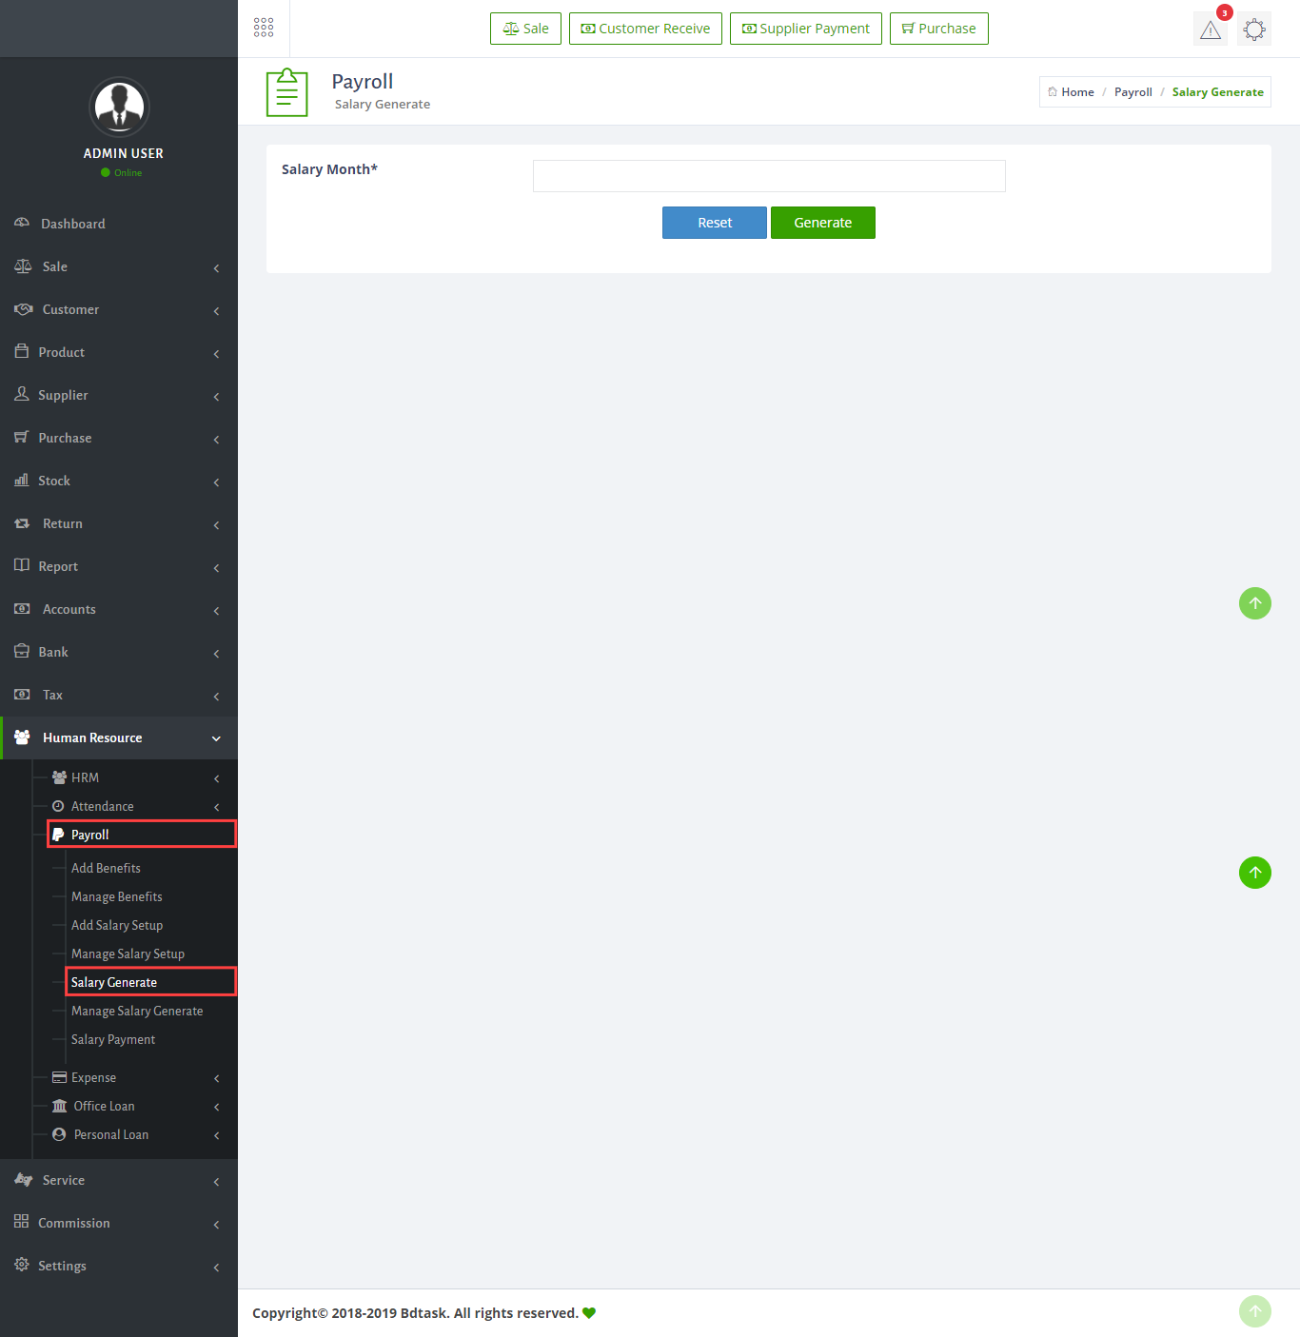The width and height of the screenshot is (1300, 1337).
Task: Open Manage Salary Generate page
Action: (137, 1011)
